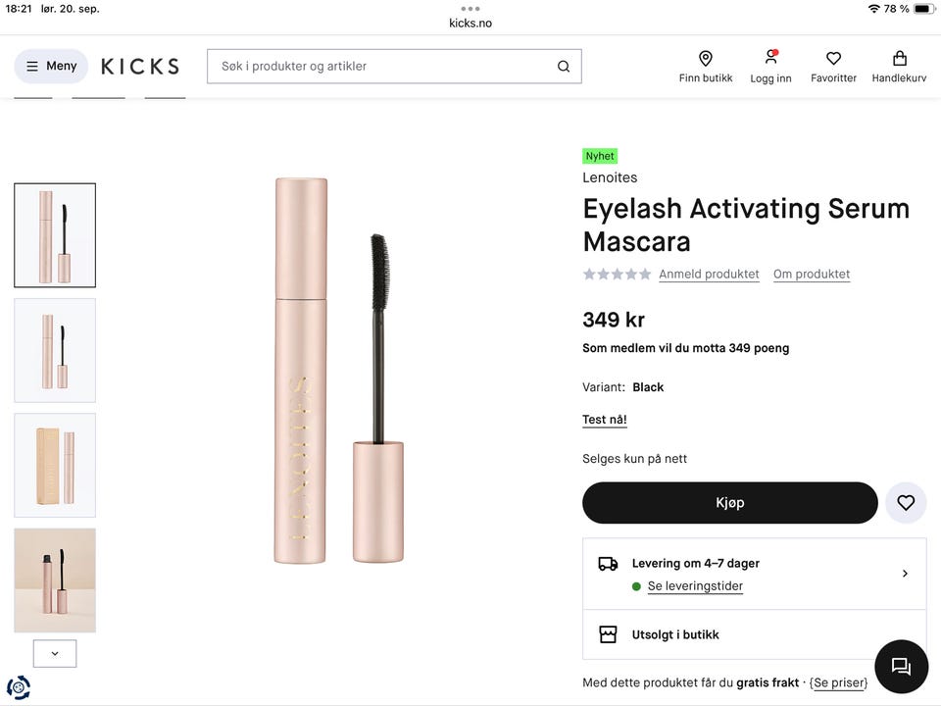The width and height of the screenshot is (941, 706).
Task: Open the Meny hamburger menu
Action: (x=51, y=67)
